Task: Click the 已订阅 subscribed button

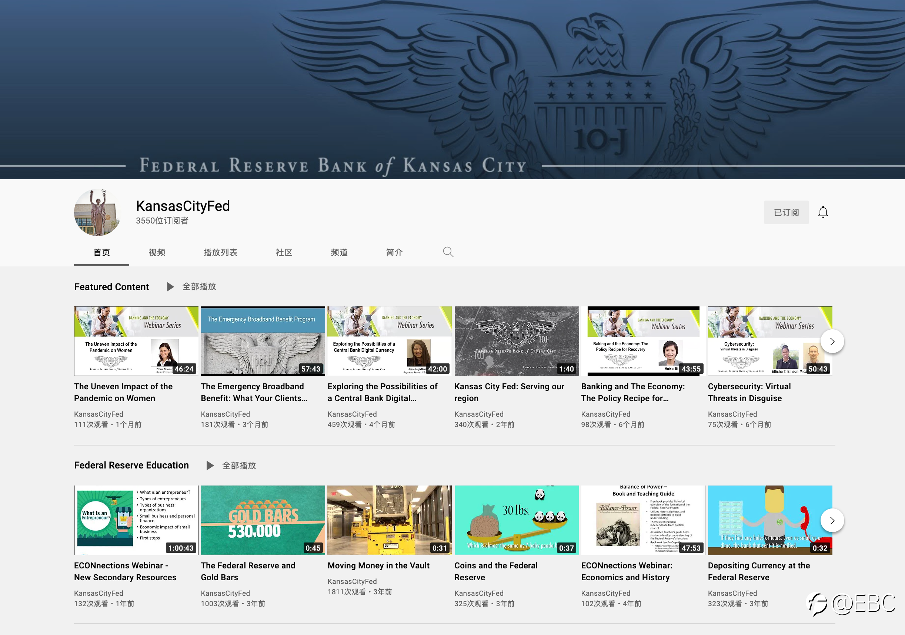Action: [786, 212]
